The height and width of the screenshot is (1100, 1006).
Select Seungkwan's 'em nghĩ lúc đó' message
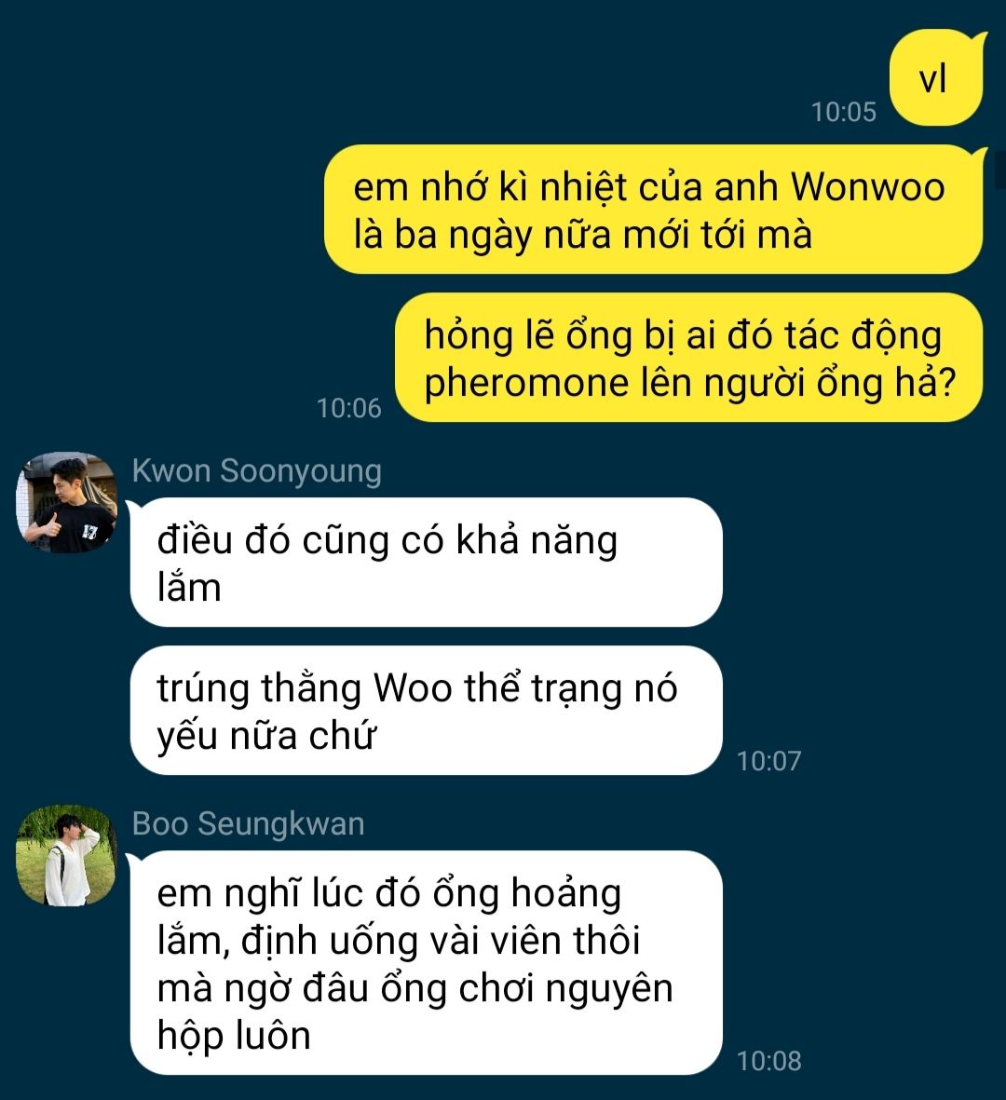[x=425, y=962]
